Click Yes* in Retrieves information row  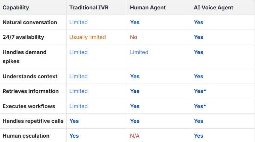(200, 91)
